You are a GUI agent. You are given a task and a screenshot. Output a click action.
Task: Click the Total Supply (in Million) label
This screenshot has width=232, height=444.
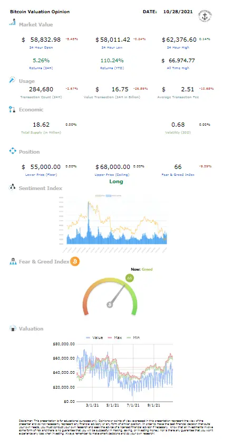pyautogui.click(x=41, y=132)
